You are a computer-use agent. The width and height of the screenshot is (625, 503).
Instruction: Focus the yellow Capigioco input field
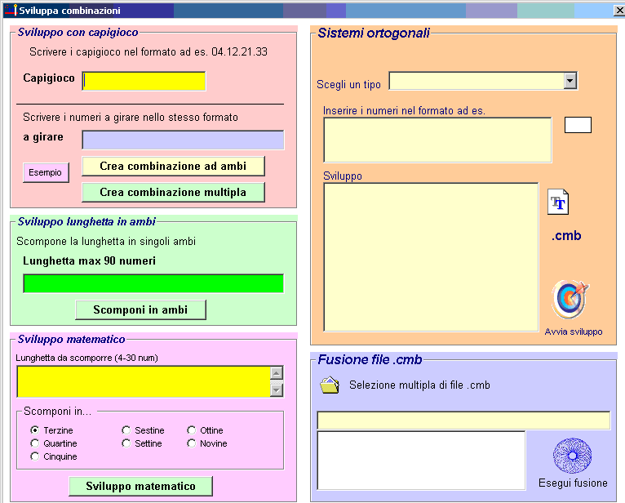point(144,82)
